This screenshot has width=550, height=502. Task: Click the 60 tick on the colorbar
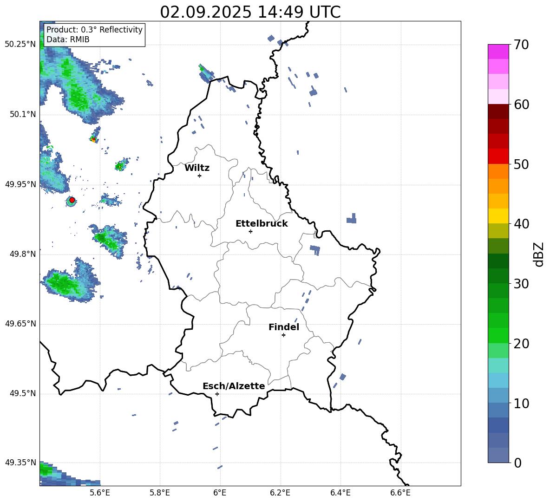[x=521, y=104]
